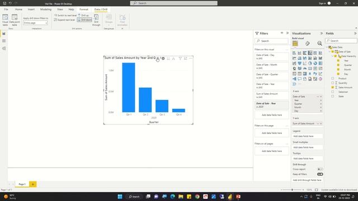Toggle the Keep all filters switch

(320, 174)
